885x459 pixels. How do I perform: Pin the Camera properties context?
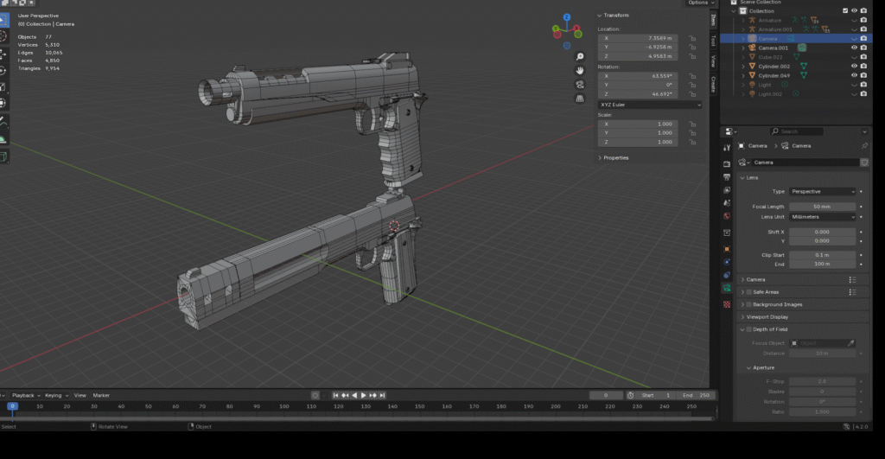[x=864, y=146]
